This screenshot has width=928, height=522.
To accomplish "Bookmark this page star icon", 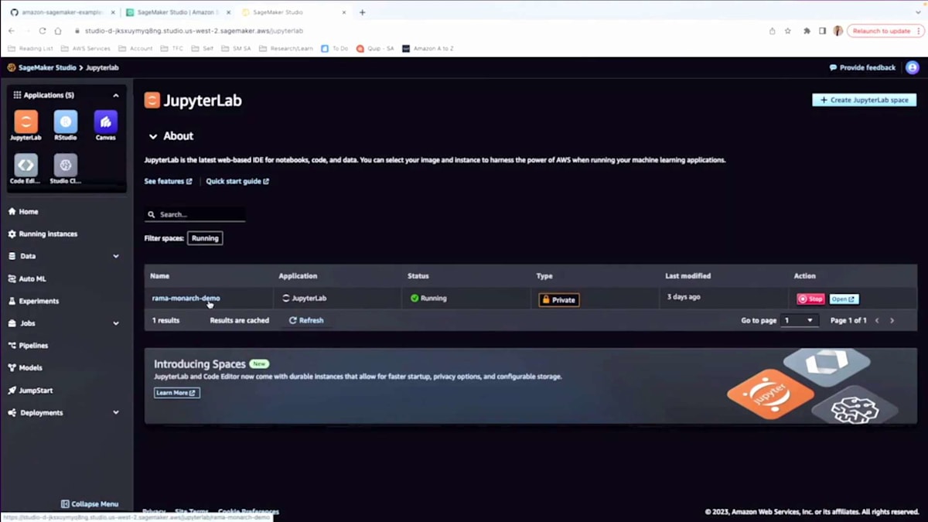I will click(x=788, y=31).
